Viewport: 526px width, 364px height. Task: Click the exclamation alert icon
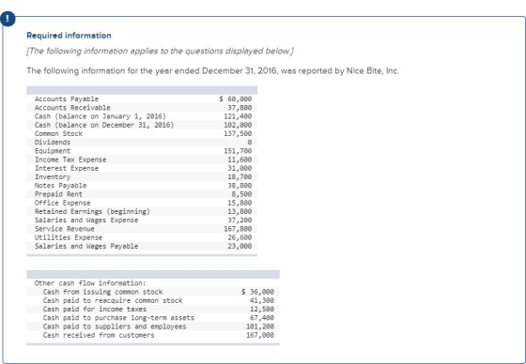coord(8,19)
